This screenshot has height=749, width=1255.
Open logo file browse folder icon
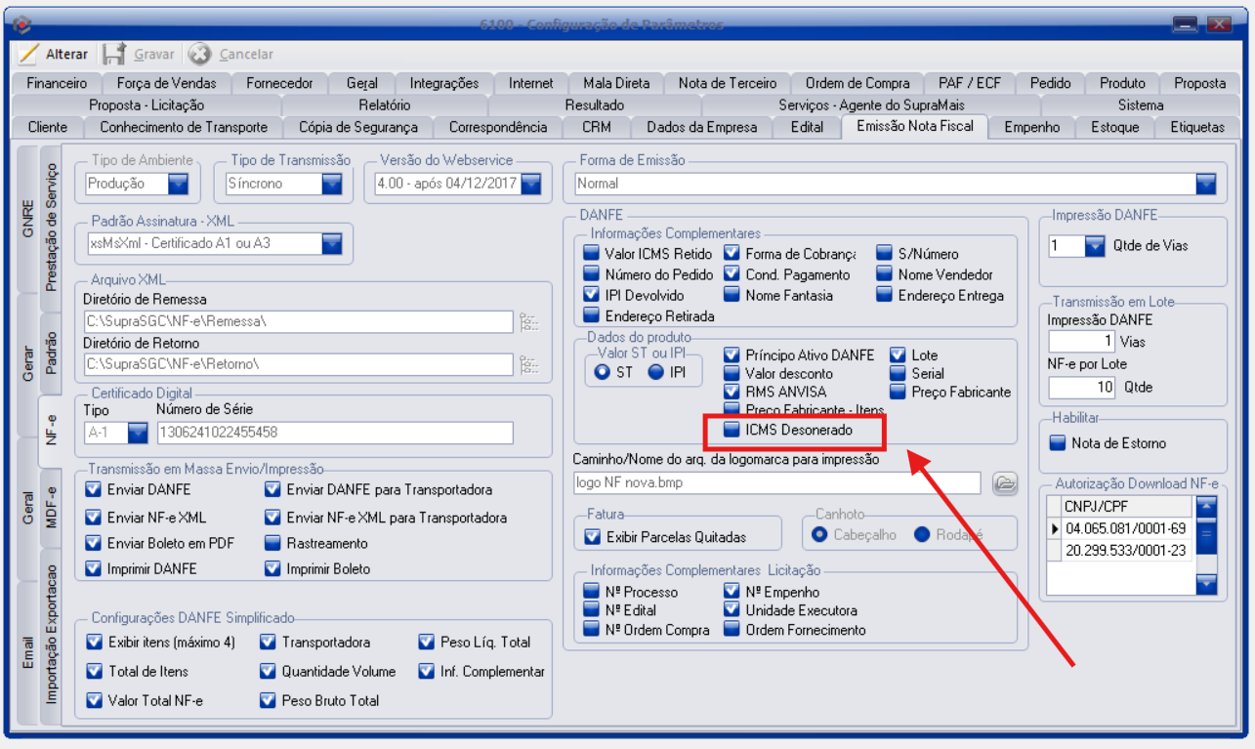tap(1005, 483)
